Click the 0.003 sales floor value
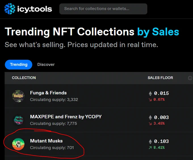Viewport: 193px width, 160px height. coord(161,118)
